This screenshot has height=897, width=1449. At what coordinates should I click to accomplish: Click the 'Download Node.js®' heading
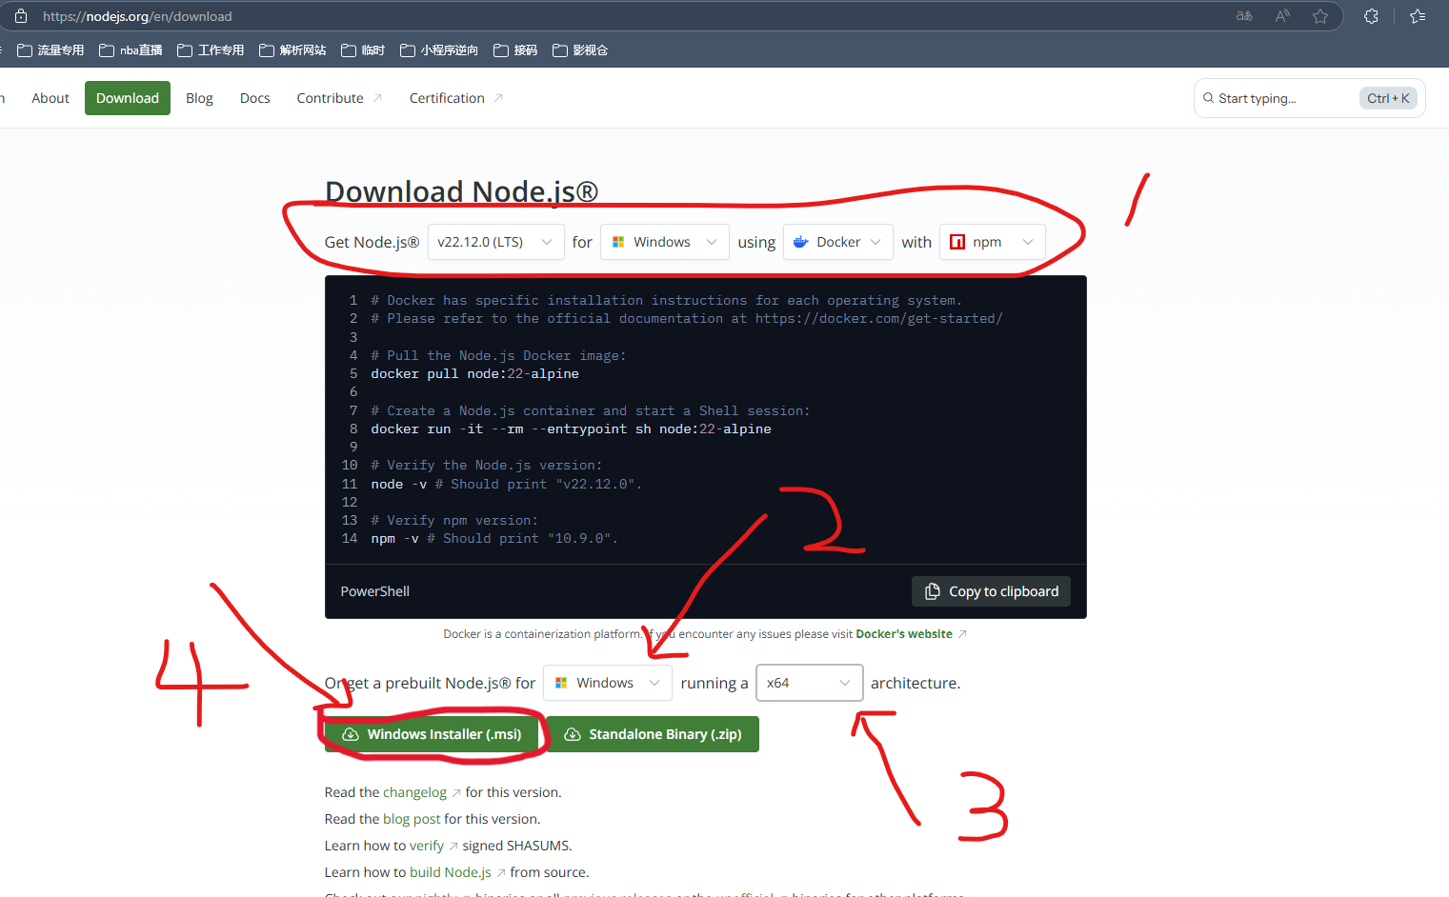pyautogui.click(x=461, y=191)
